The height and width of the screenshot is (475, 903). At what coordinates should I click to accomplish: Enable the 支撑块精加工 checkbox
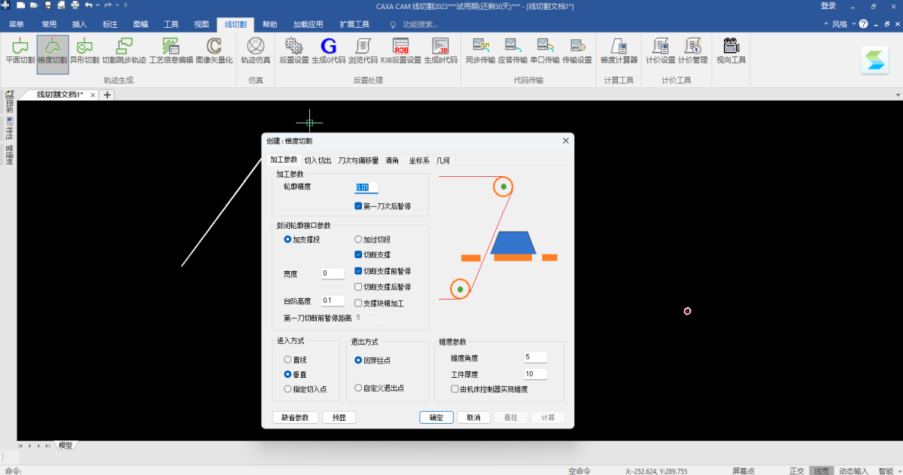click(358, 303)
